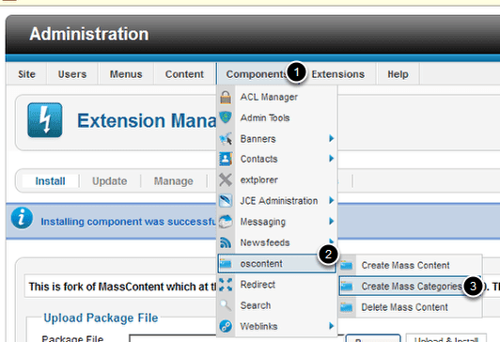Click the Redirect arrows icon

[226, 285]
